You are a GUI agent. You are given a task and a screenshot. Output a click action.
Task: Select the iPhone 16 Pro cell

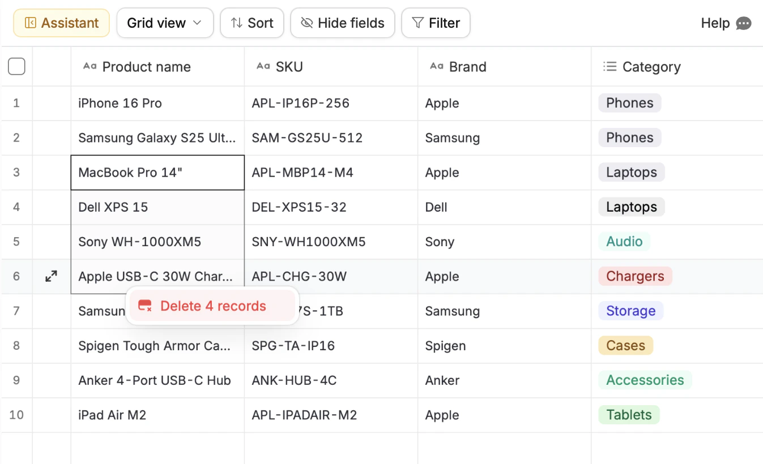click(x=157, y=104)
